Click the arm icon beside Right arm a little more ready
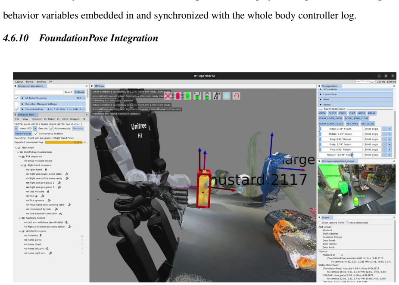 (67, 178)
